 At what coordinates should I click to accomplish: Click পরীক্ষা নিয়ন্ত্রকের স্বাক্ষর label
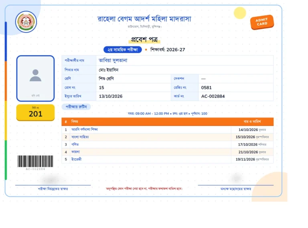pyautogui.click(x=53, y=189)
